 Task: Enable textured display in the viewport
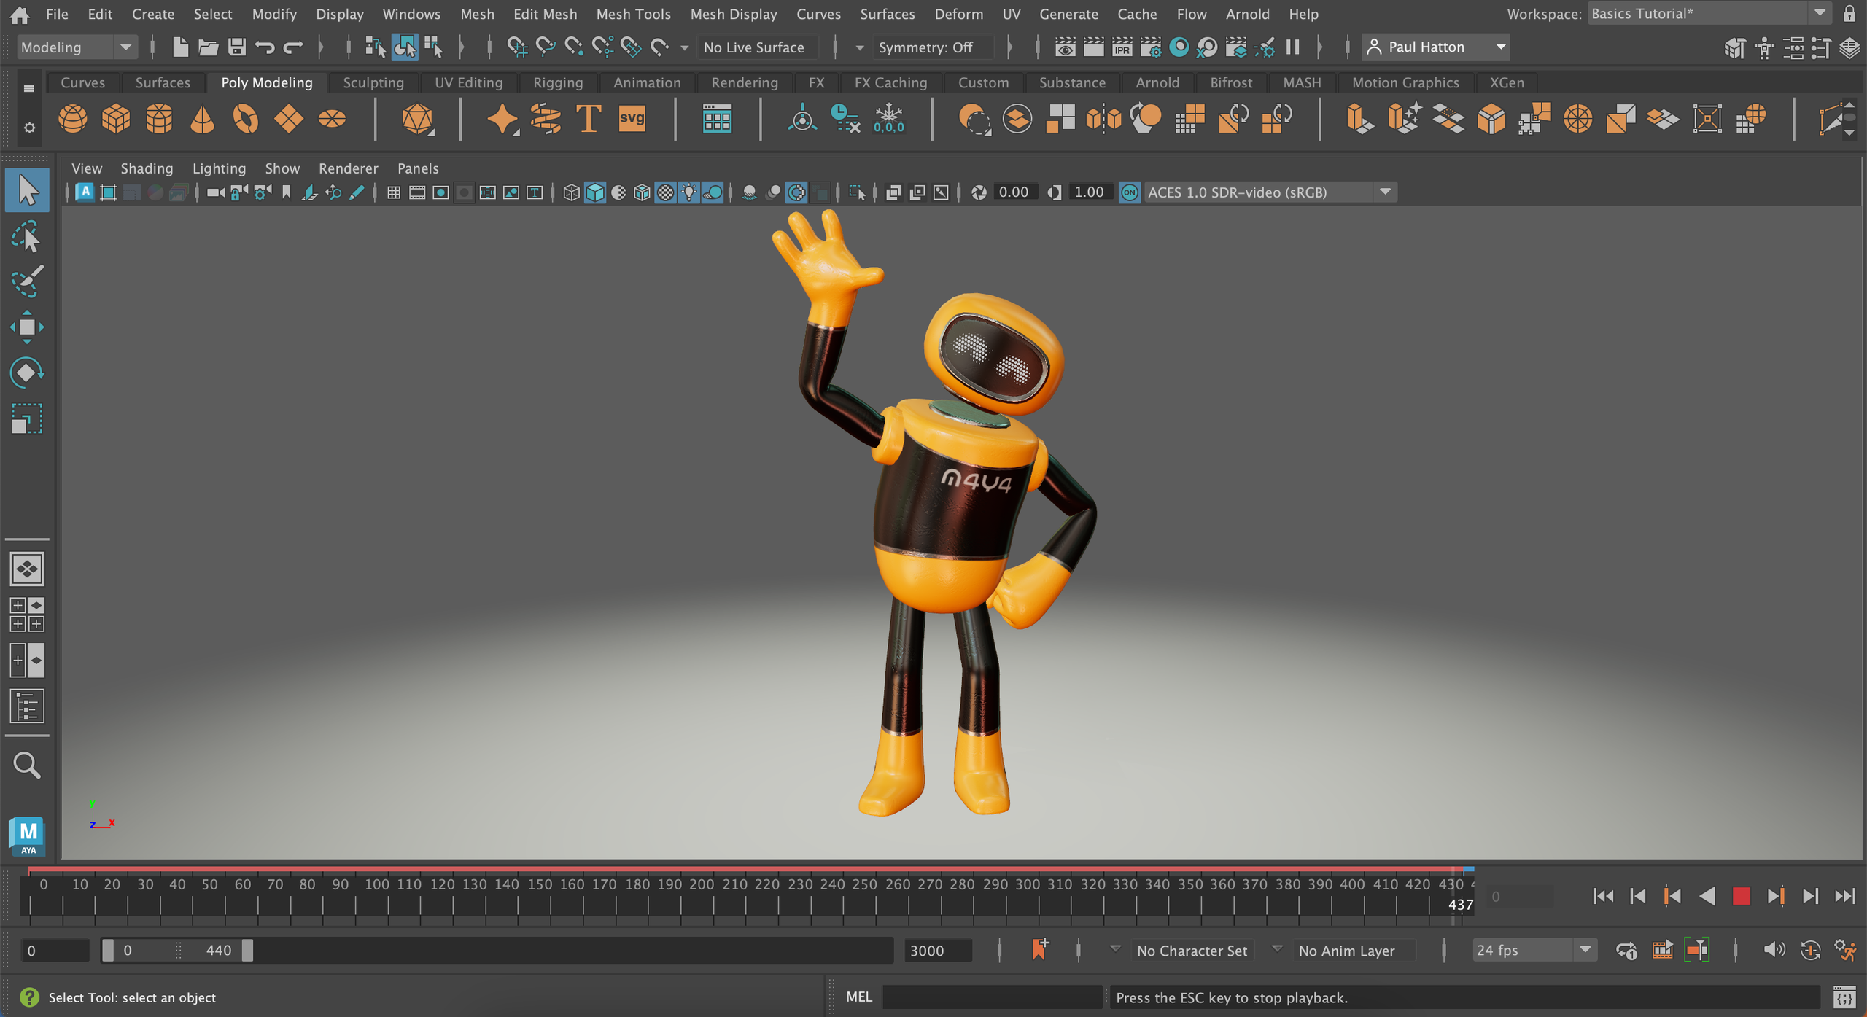[665, 192]
